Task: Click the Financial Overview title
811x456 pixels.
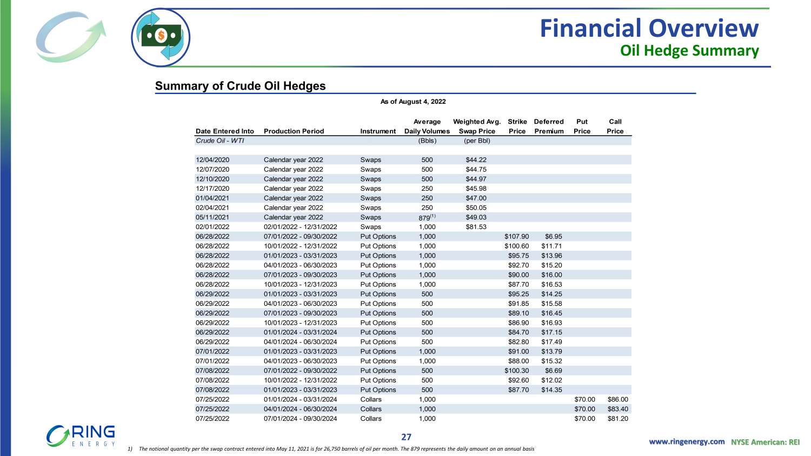Action: pos(649,28)
